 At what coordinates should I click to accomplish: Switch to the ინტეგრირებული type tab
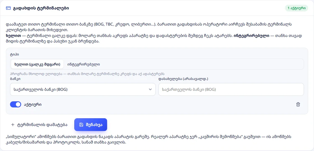click(84, 64)
